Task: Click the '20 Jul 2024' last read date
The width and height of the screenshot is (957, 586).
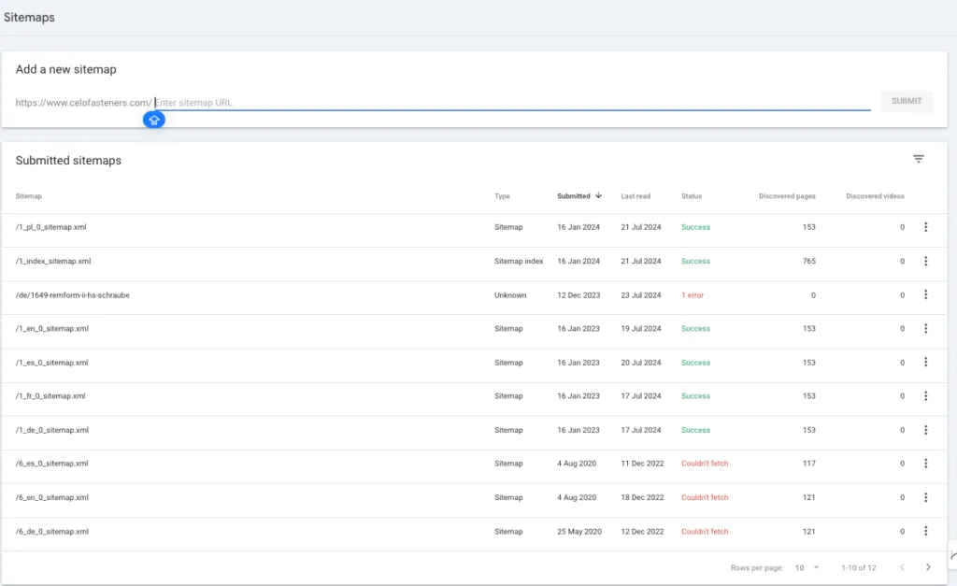Action: [641, 363]
